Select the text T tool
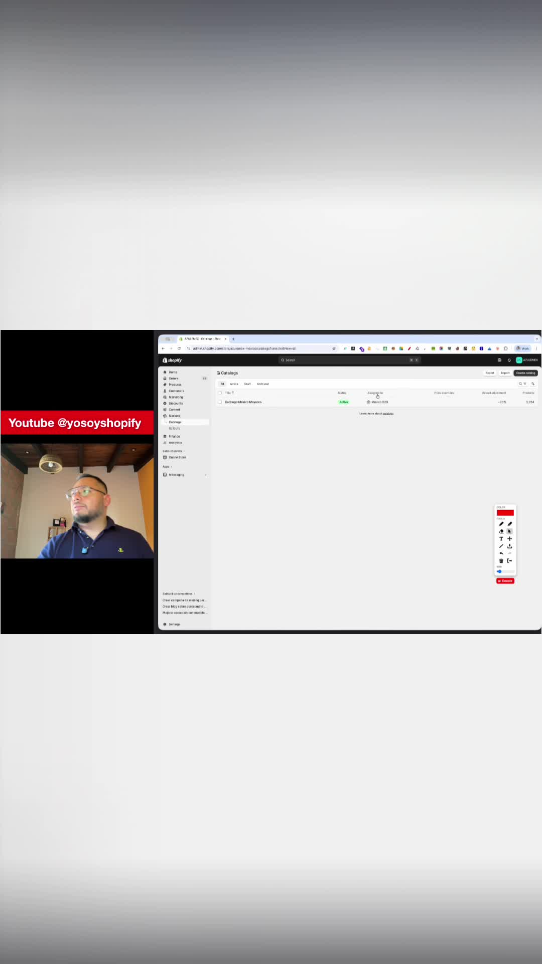This screenshot has width=542, height=964. [501, 539]
